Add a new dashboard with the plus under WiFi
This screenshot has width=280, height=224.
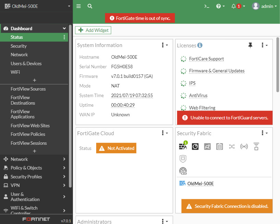click(x=35, y=80)
